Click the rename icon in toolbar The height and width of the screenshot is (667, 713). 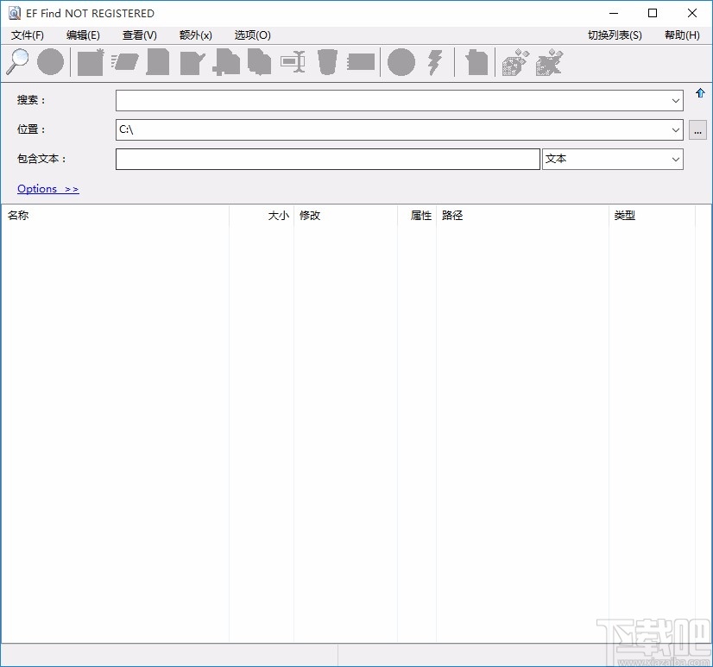tap(293, 62)
